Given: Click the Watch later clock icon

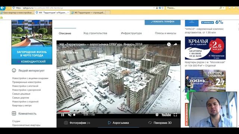Looking at the screenshot, I should [169, 44].
